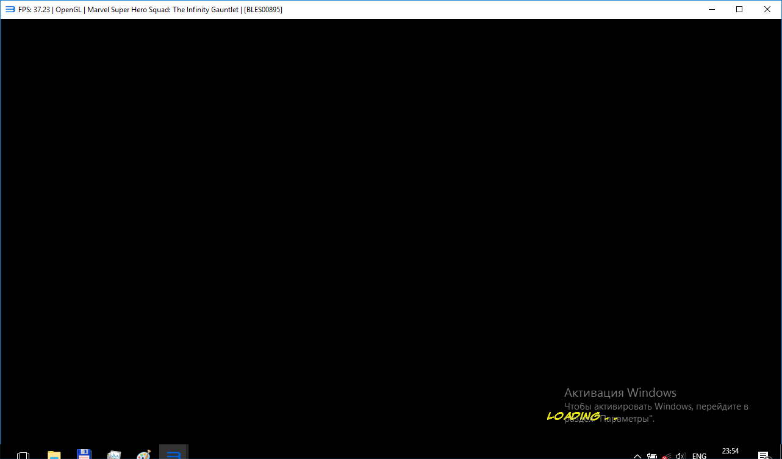Click the RPCS3 logo in title bar
The width and height of the screenshot is (782, 459).
coord(10,9)
